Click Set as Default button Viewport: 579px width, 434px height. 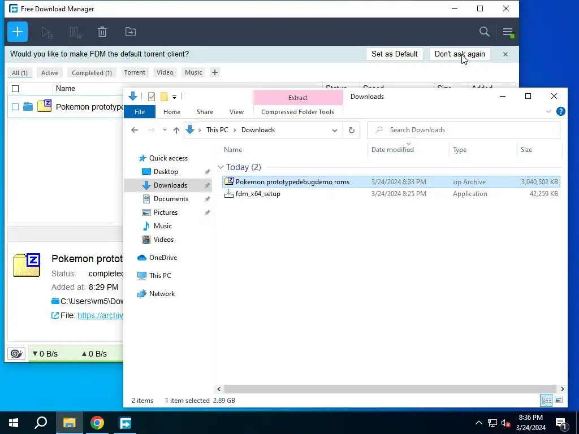click(394, 54)
